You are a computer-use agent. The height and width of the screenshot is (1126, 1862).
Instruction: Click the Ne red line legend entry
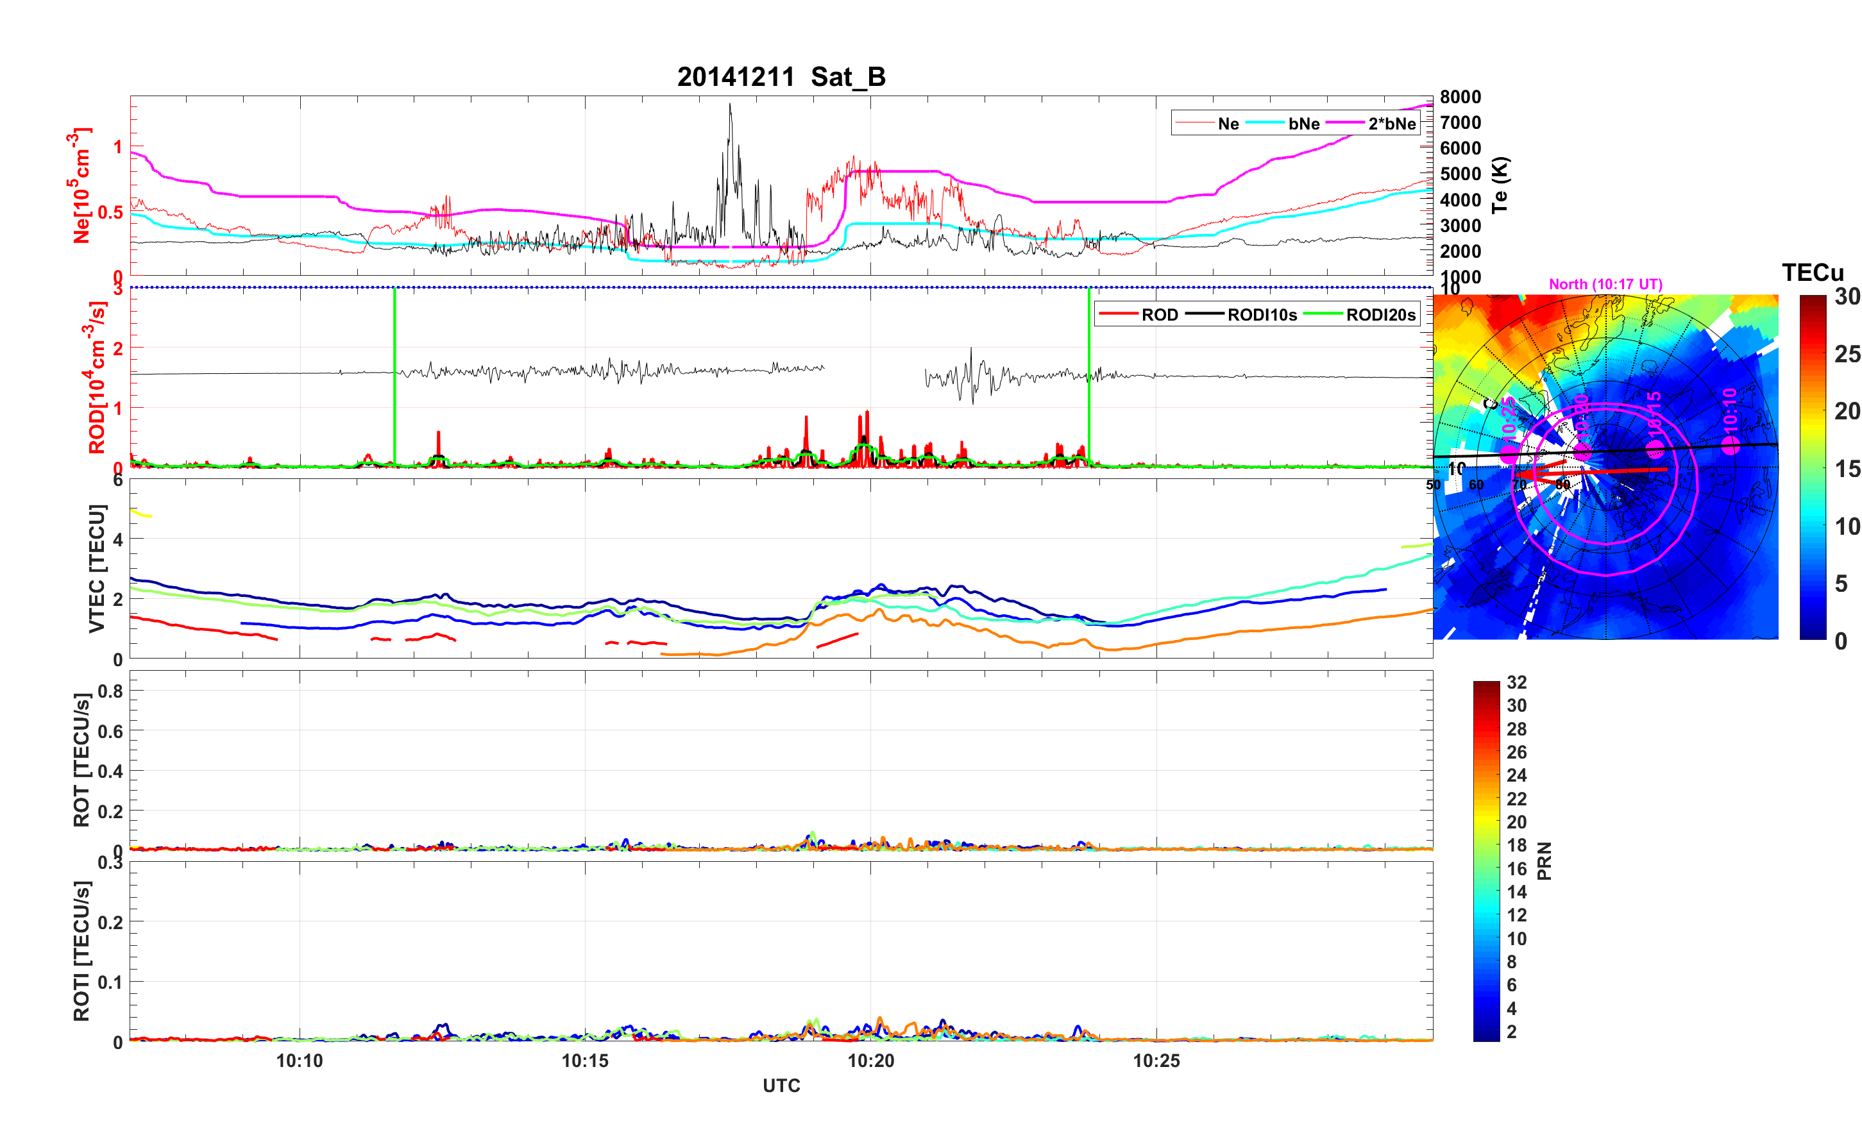[1228, 124]
